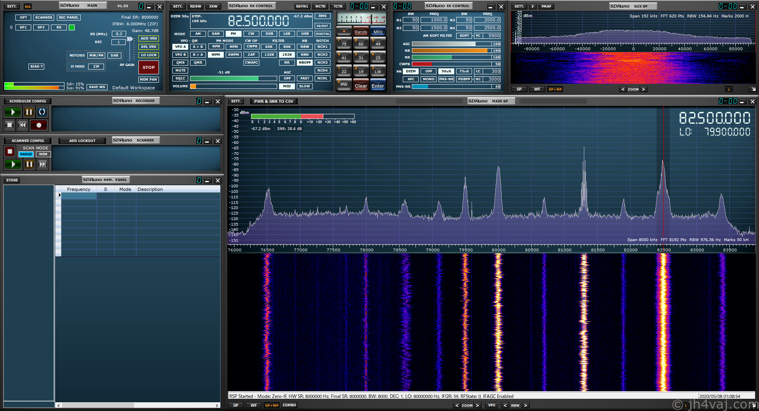Viewport: 759px width, 411px height.
Task: Click the SR (MHz) 8.0 field
Action: click(x=119, y=34)
